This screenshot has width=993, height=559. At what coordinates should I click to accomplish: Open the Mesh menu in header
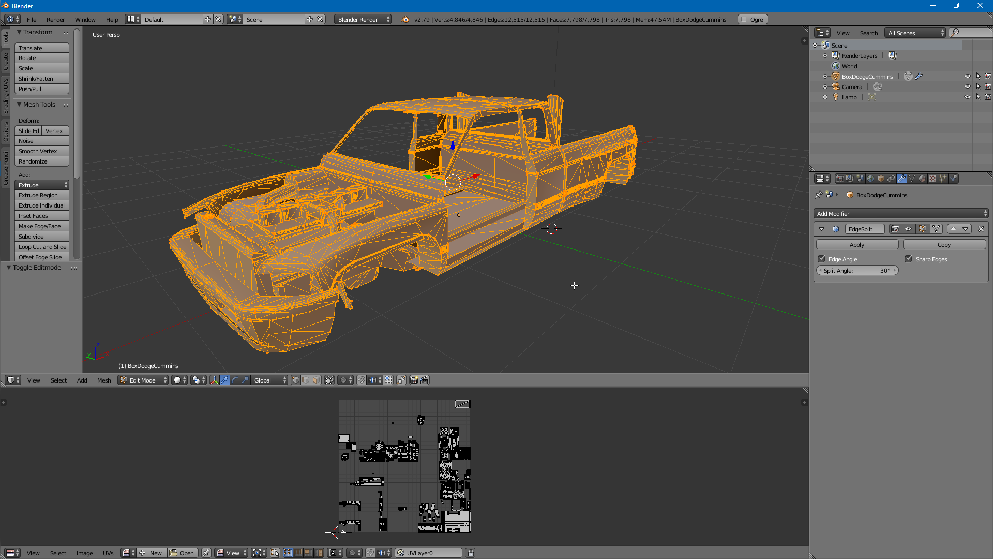[103, 380]
